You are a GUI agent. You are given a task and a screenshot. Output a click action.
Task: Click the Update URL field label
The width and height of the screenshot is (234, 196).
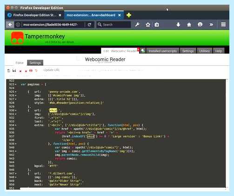(52, 70)
